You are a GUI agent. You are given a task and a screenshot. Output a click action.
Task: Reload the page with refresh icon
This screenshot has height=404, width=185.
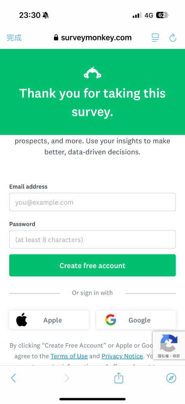[x=173, y=38]
